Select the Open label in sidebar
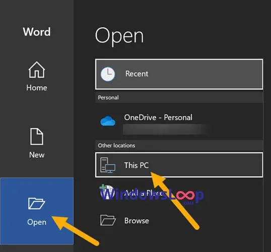 37,222
